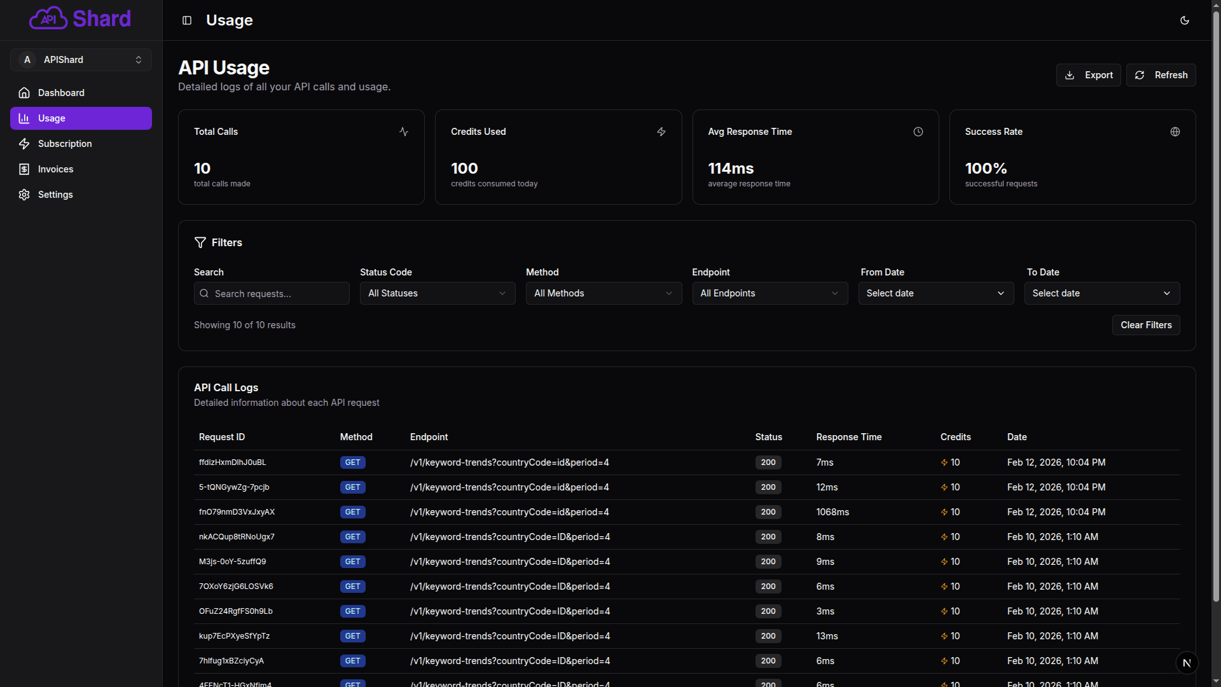Click the Avg Response Time clock icon
Screen dimensions: 1221x687
[918, 132]
